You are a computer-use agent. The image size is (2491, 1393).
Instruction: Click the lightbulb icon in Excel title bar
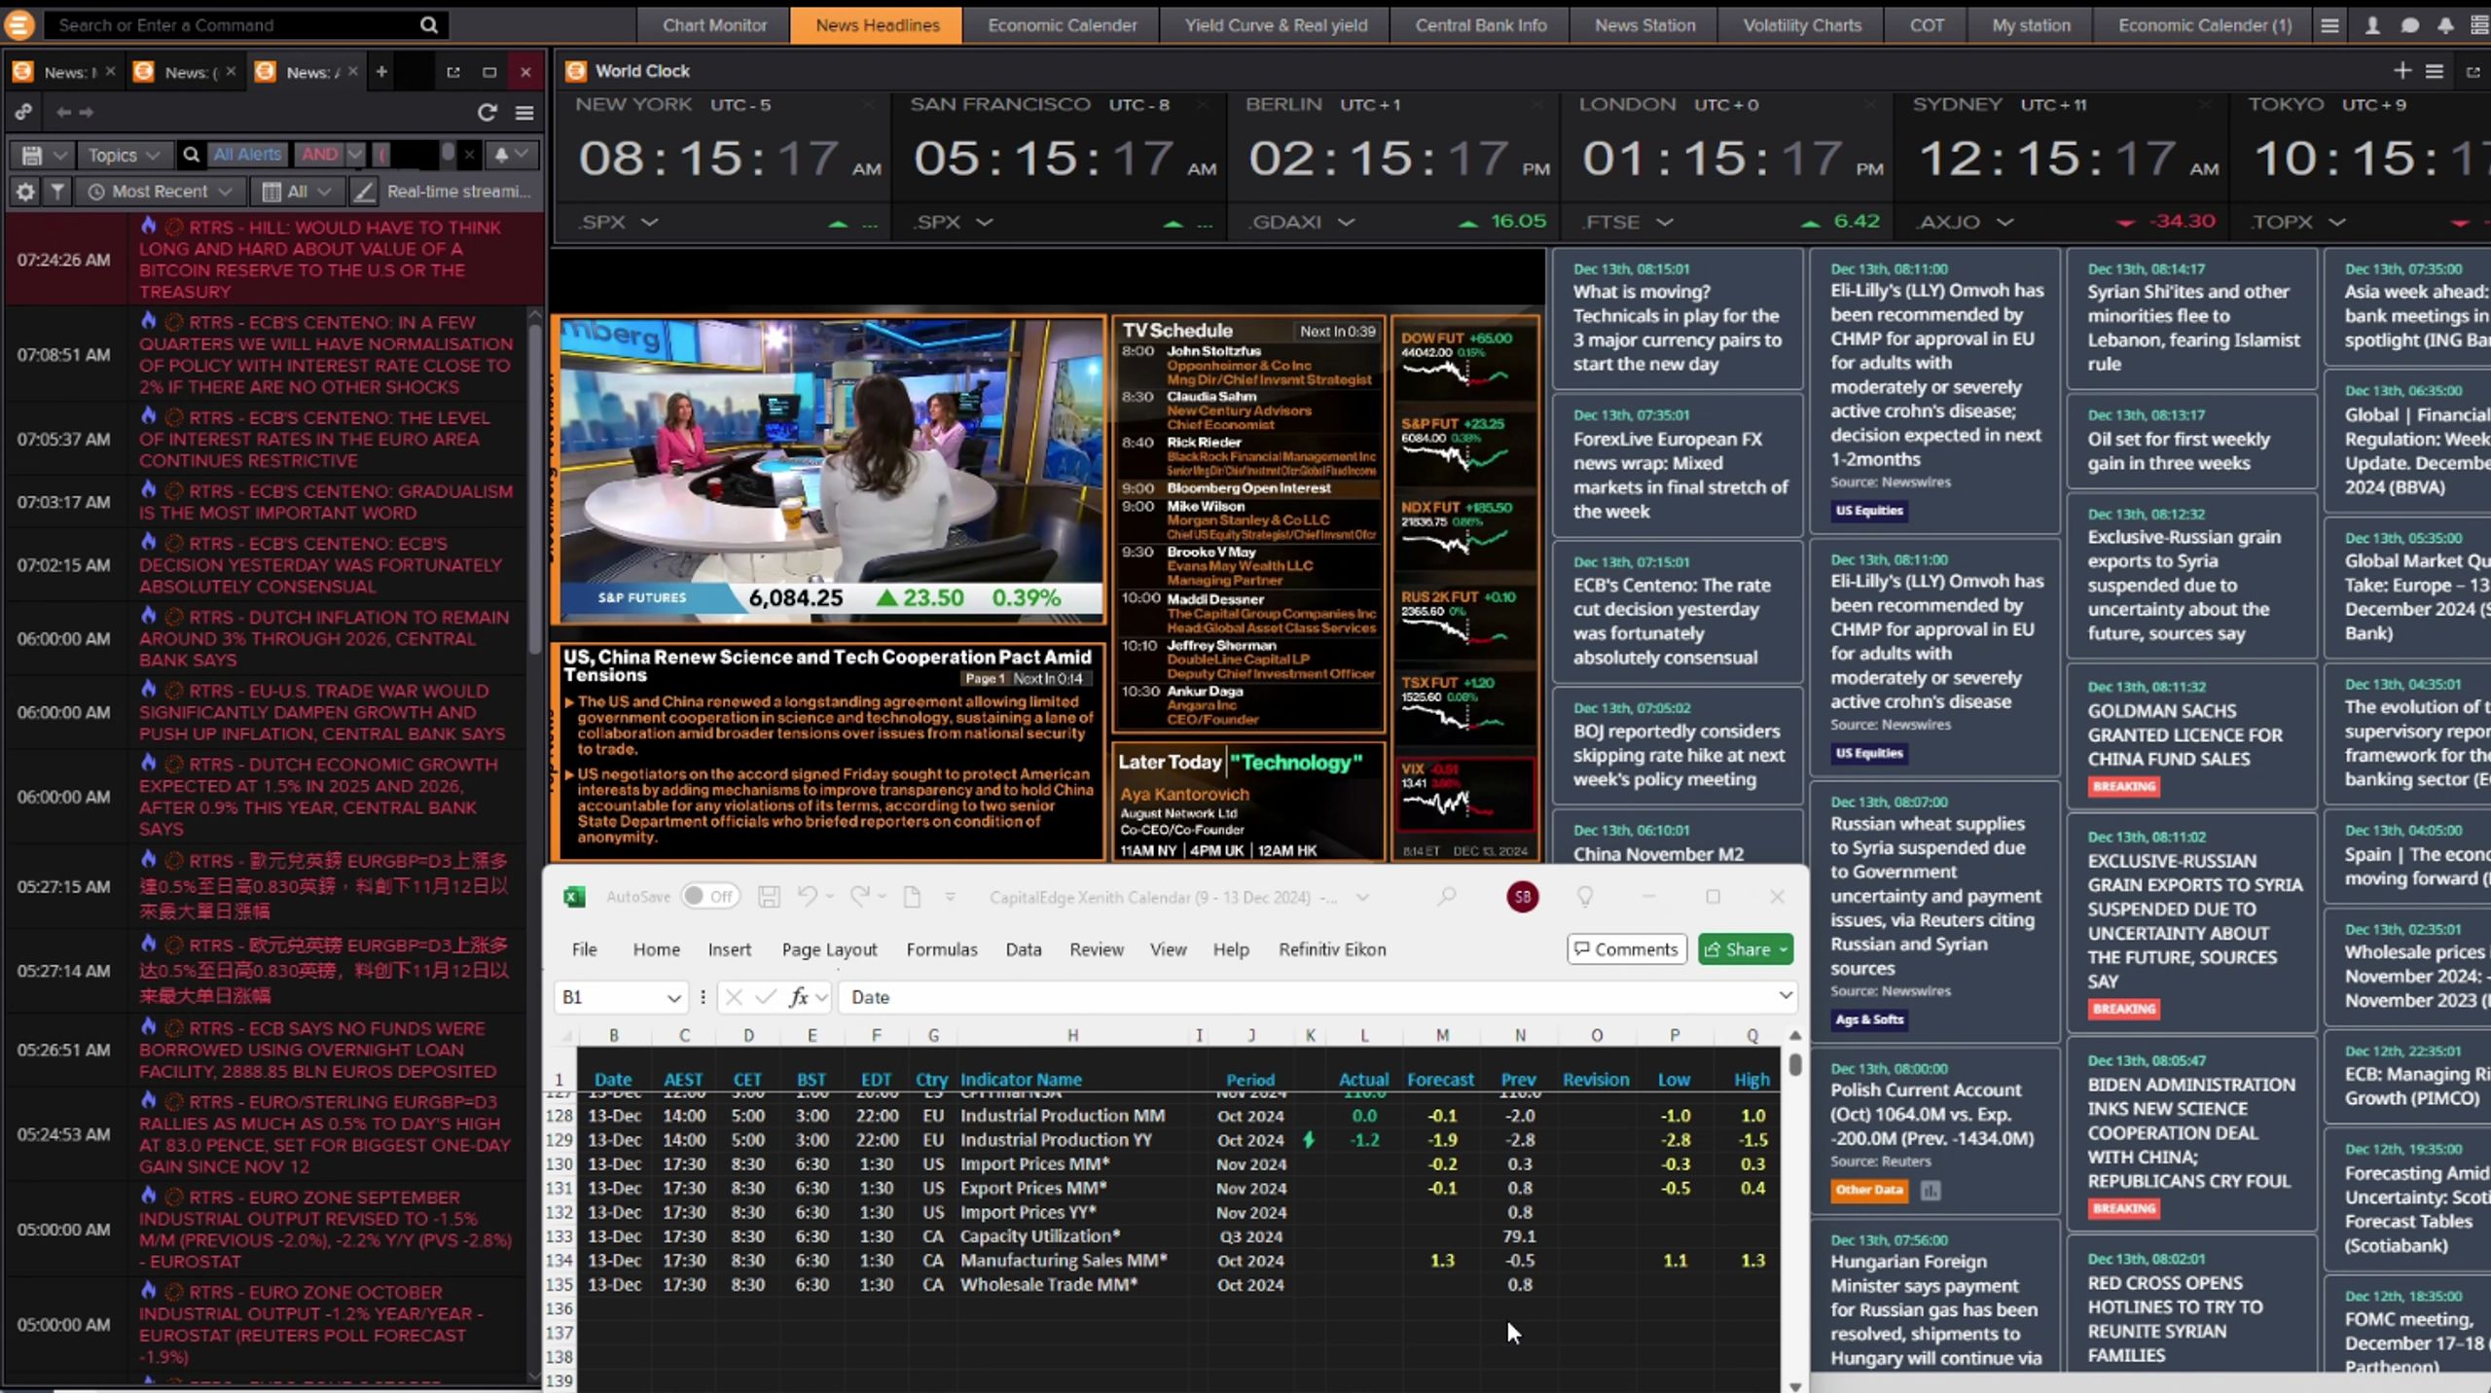[1585, 896]
